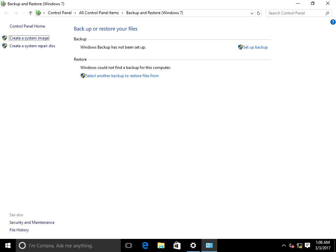This screenshot has width=336, height=252.
Task: Open Action Center notifications icon
Action: 307,245
